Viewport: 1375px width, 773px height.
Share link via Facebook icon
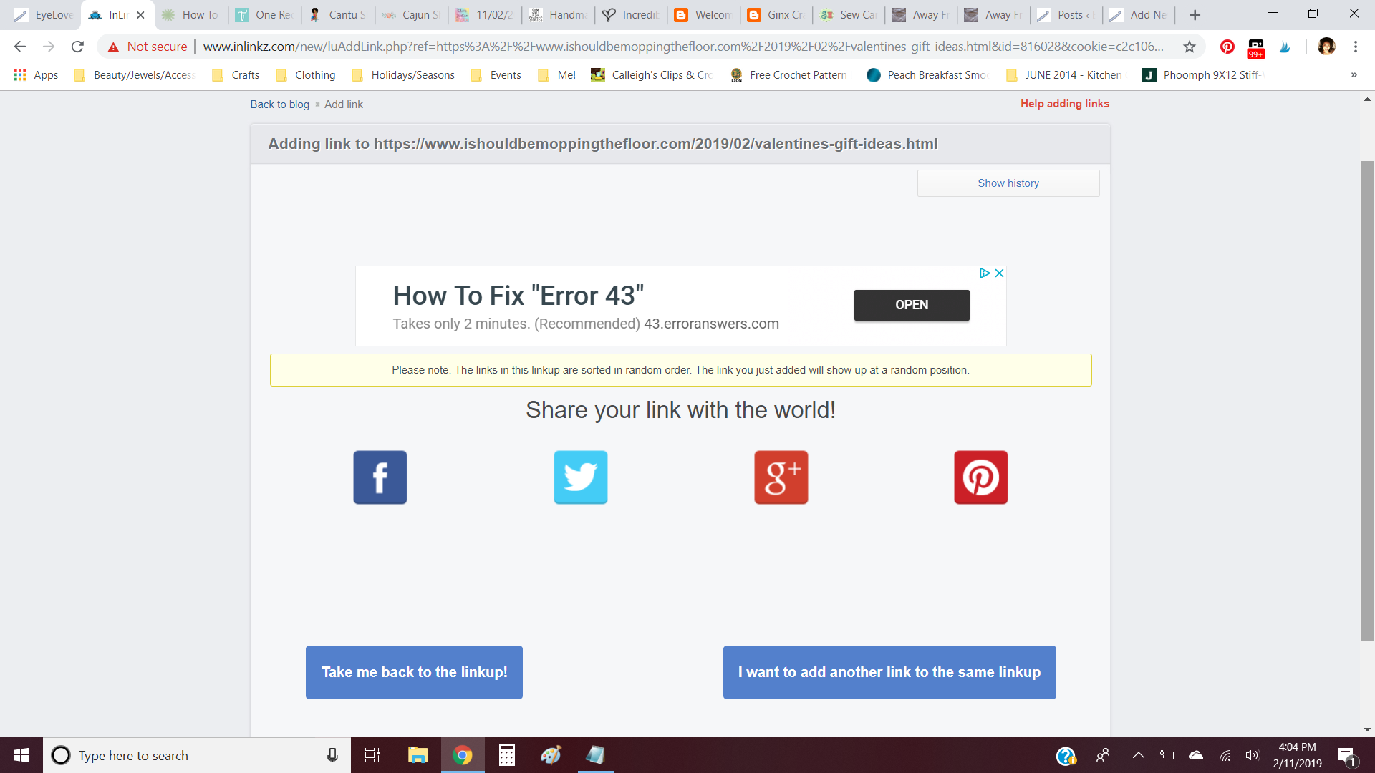click(x=380, y=477)
